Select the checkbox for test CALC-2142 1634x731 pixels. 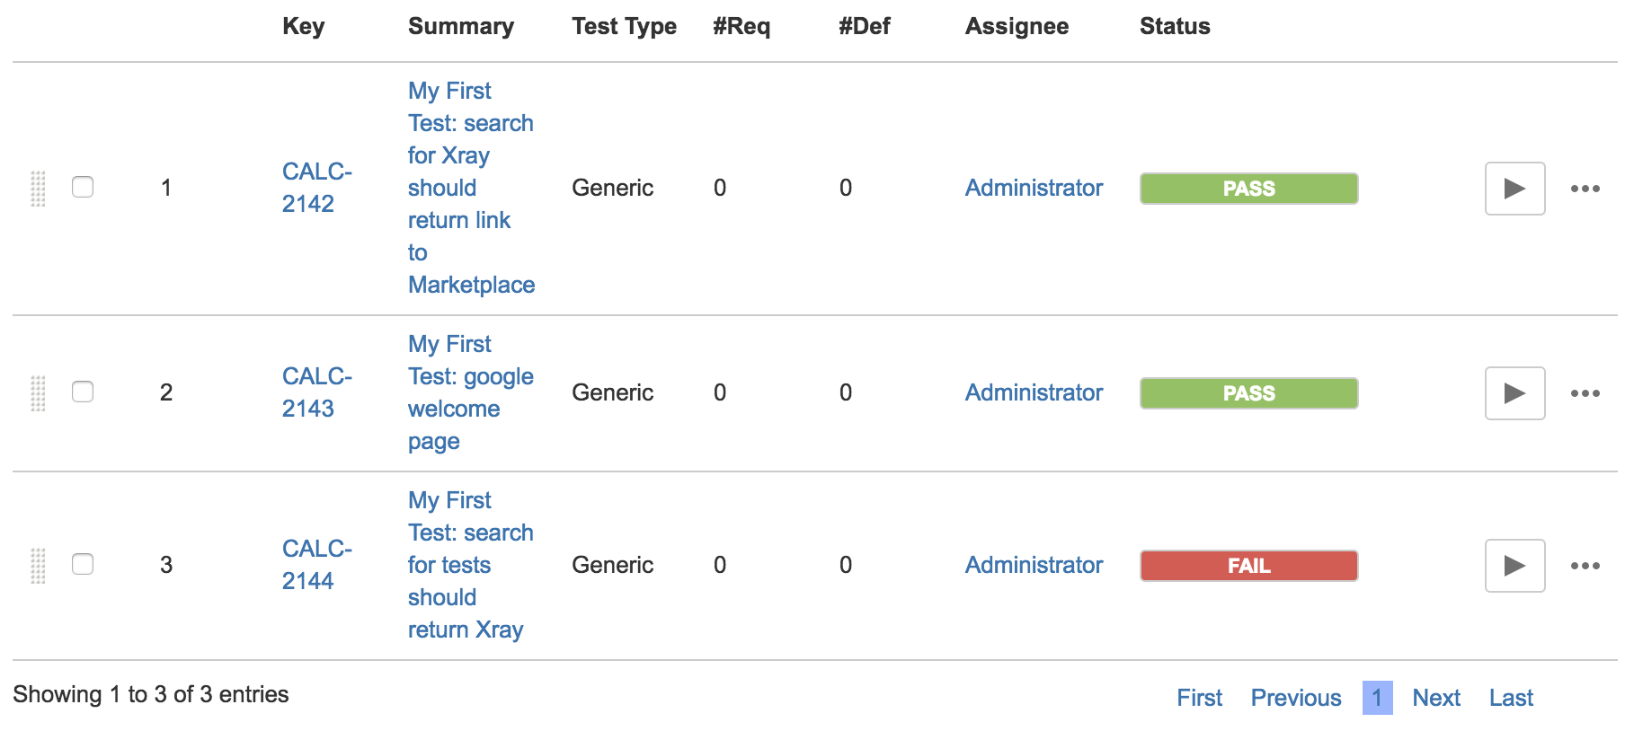pos(83,187)
